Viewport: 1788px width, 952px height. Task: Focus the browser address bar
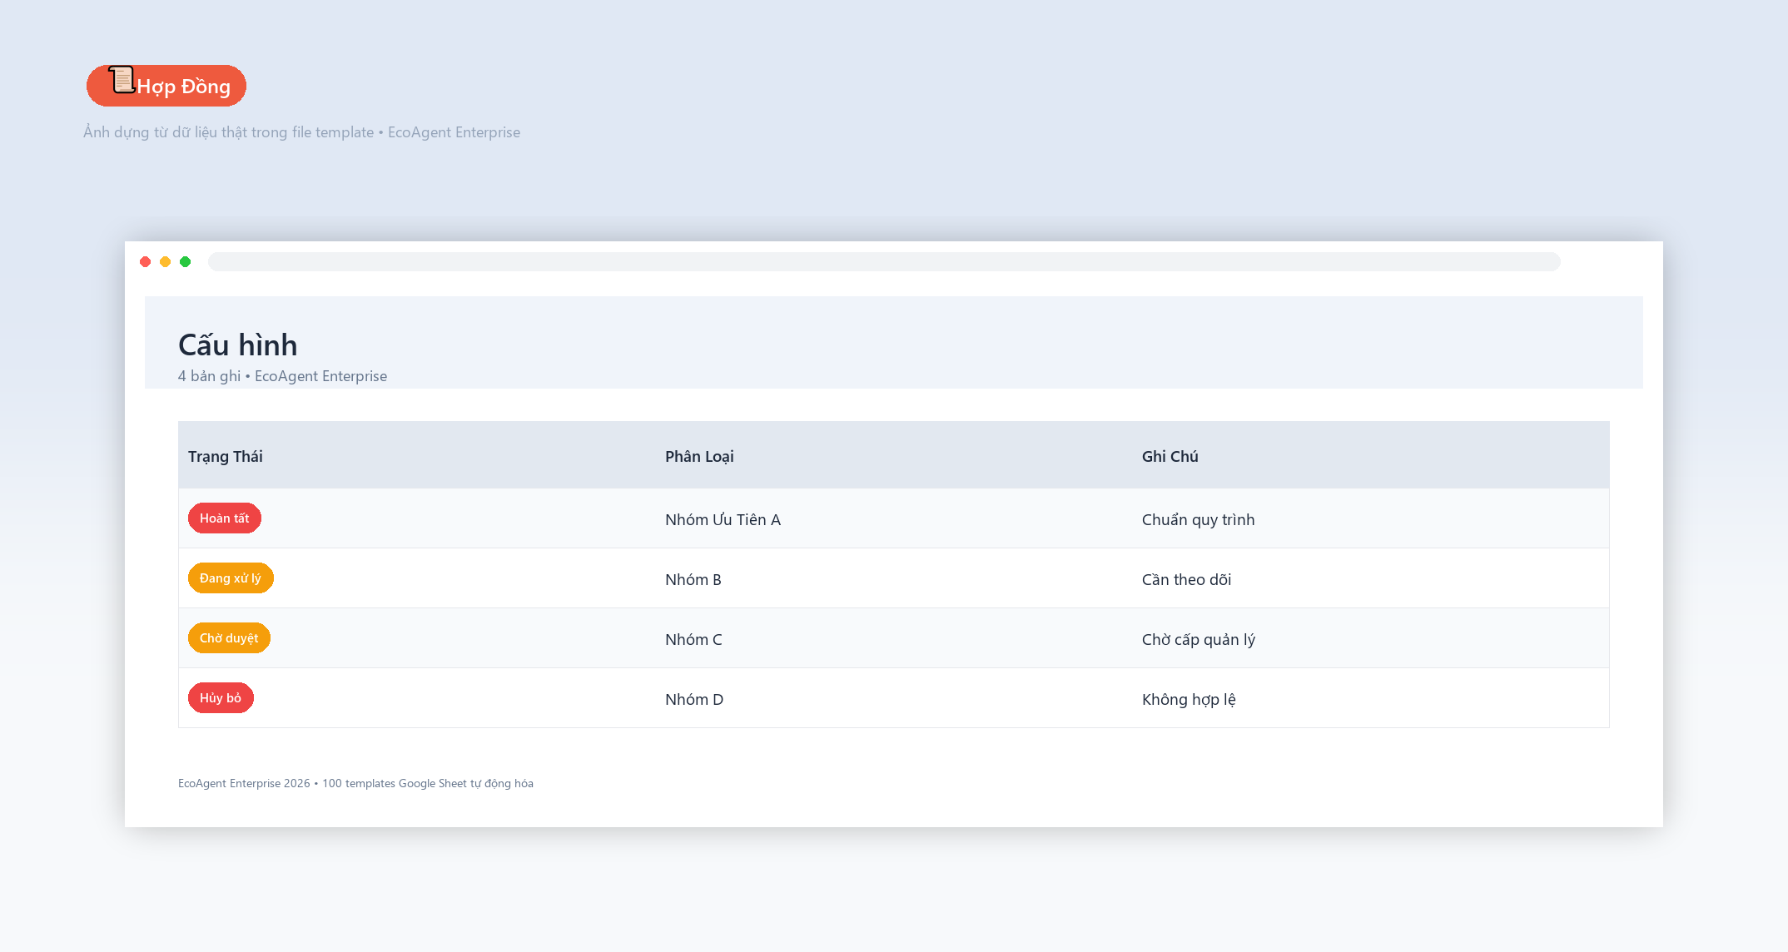pos(884,262)
